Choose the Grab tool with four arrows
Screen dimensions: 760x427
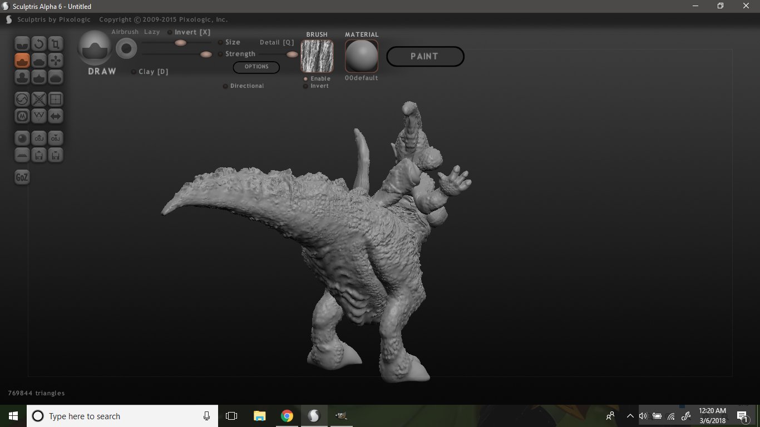click(56, 60)
